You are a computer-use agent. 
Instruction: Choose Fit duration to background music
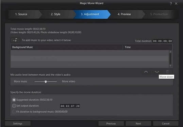[14, 112]
